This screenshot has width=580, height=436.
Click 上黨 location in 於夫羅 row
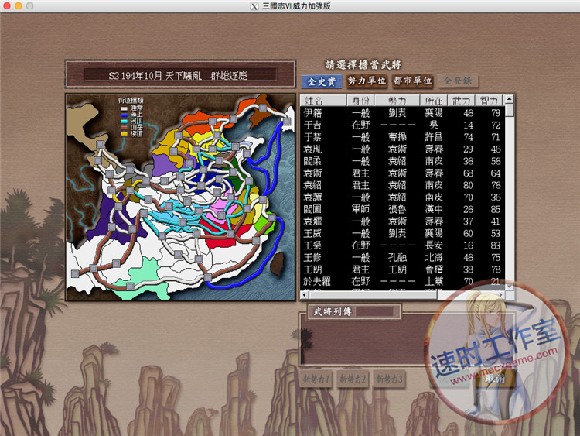click(x=434, y=282)
